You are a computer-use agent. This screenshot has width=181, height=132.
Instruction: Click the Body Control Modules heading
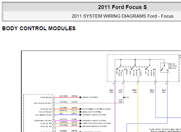[x=39, y=28]
